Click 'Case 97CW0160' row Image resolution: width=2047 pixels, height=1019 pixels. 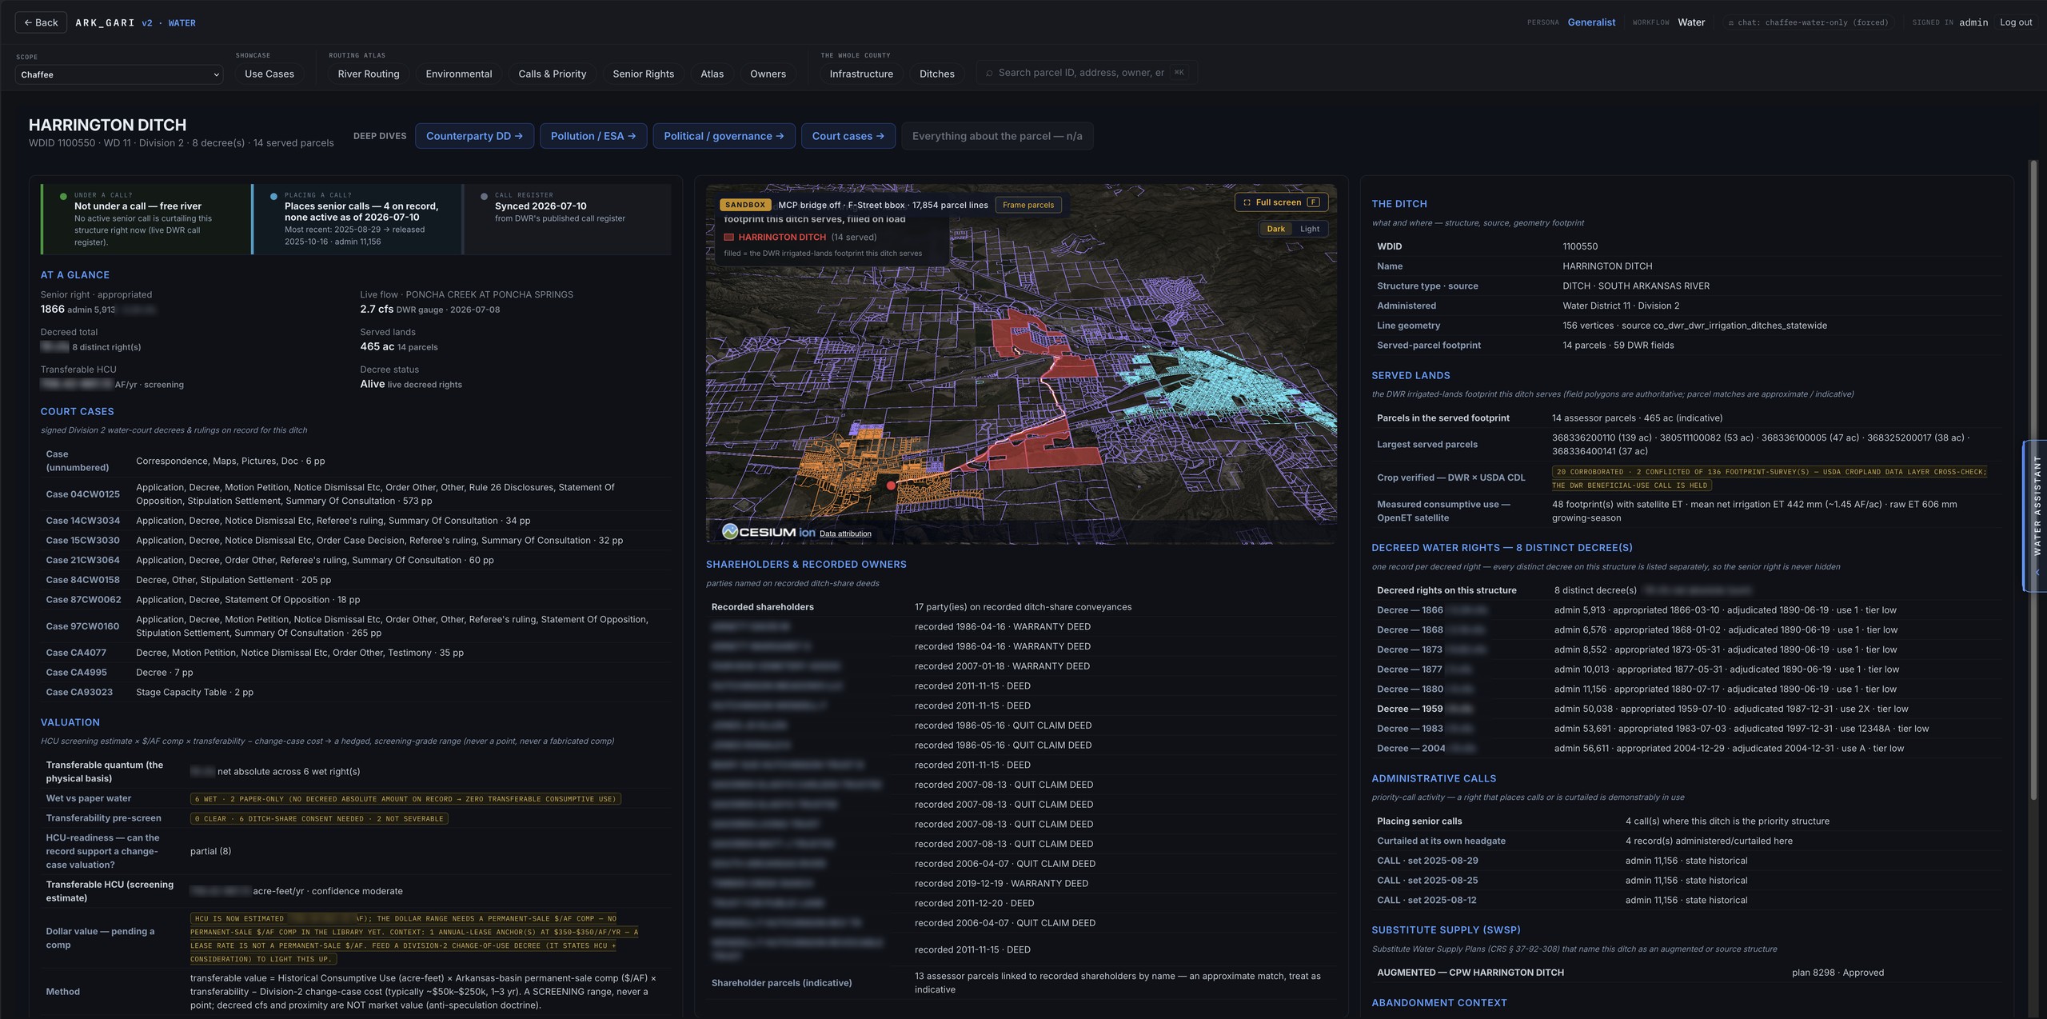click(x=355, y=626)
